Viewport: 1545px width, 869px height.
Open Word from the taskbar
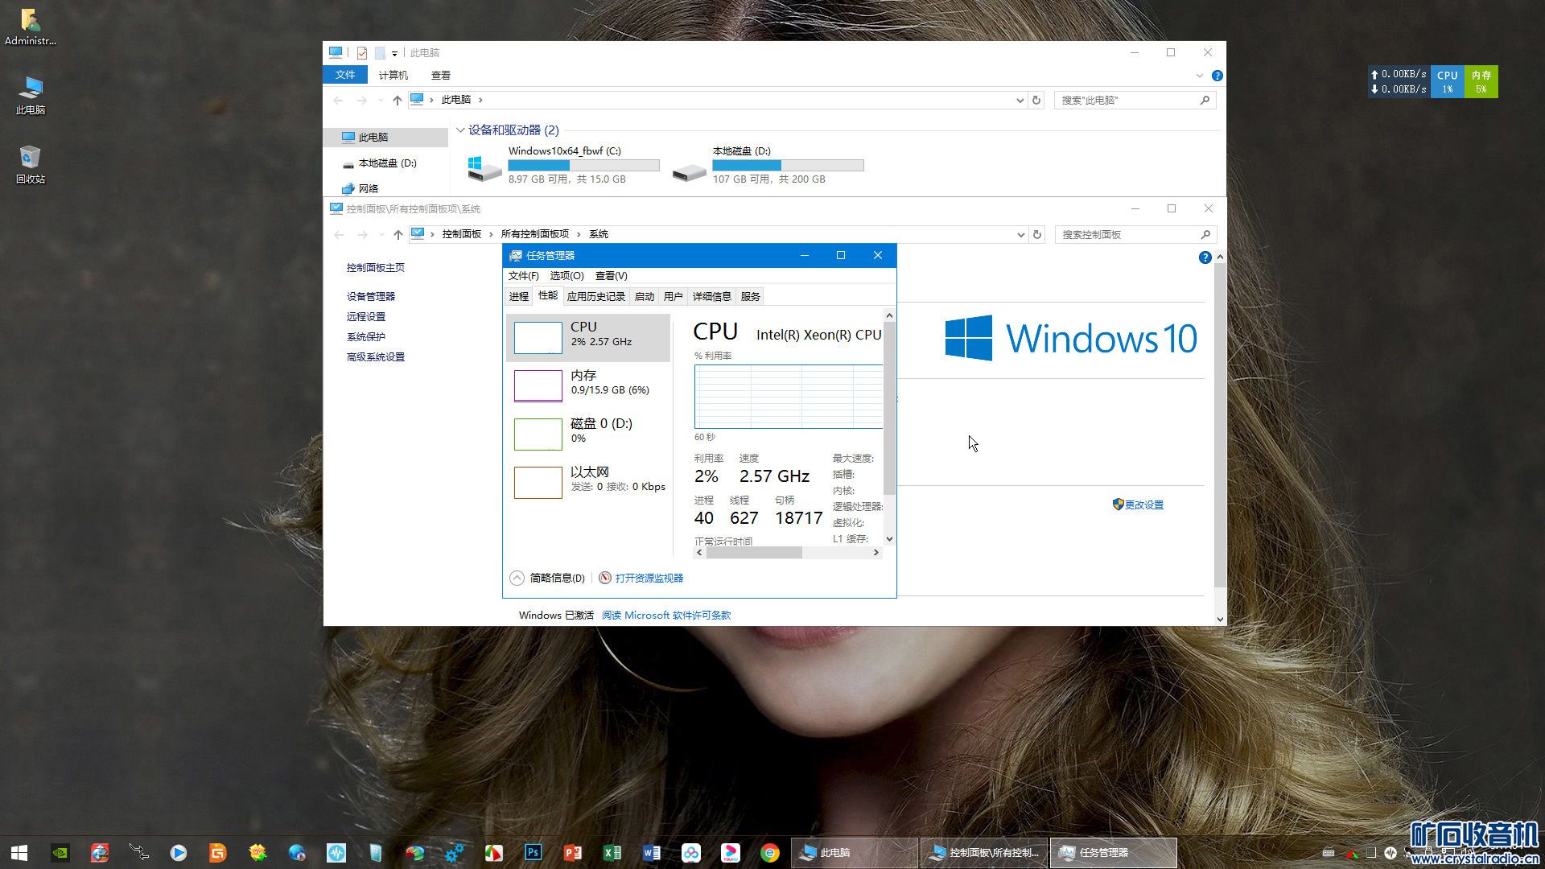point(651,852)
